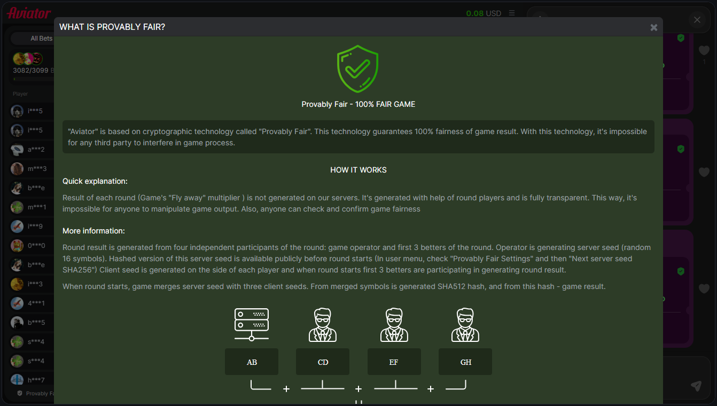717x406 pixels.
Task: Click avatar of player b***5
Action: click(x=17, y=323)
